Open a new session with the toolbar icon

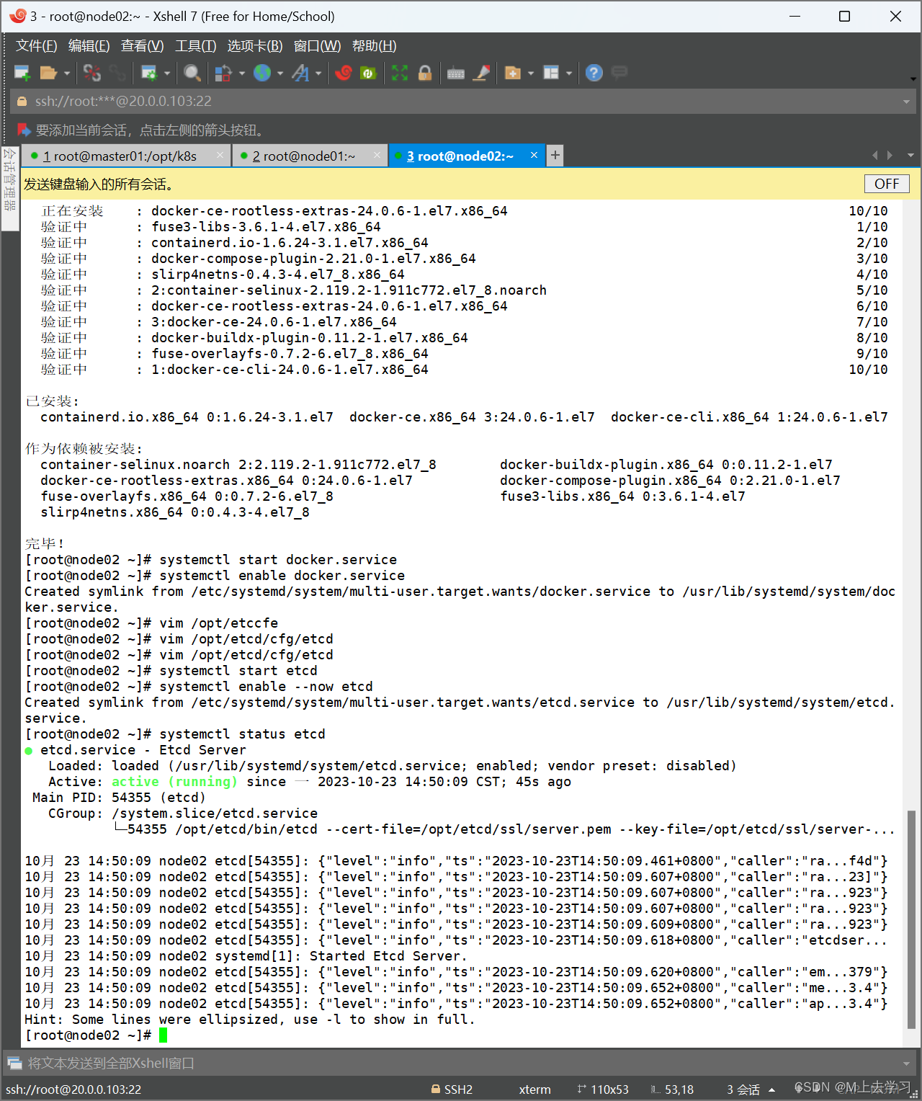[x=22, y=73]
